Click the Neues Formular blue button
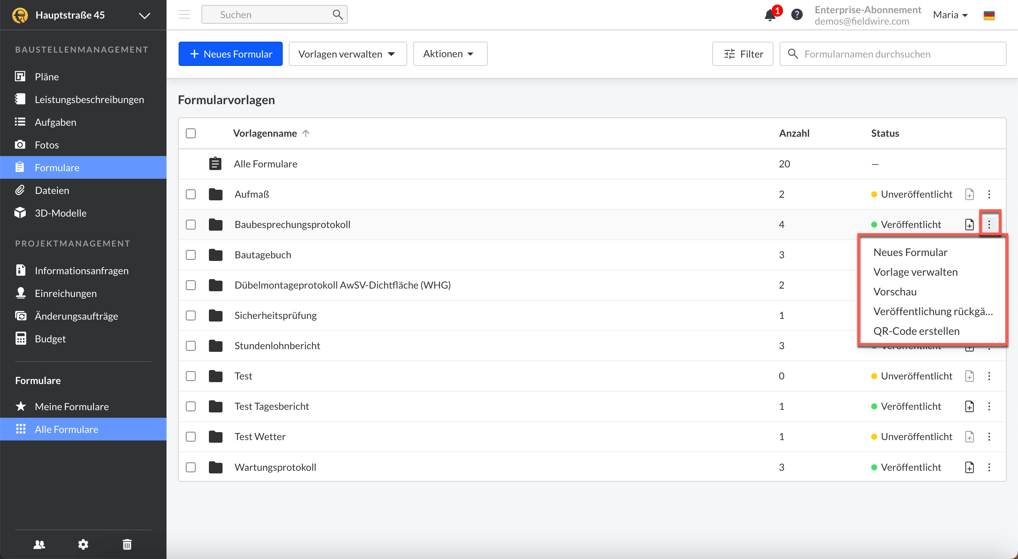The image size is (1018, 559). (x=230, y=54)
